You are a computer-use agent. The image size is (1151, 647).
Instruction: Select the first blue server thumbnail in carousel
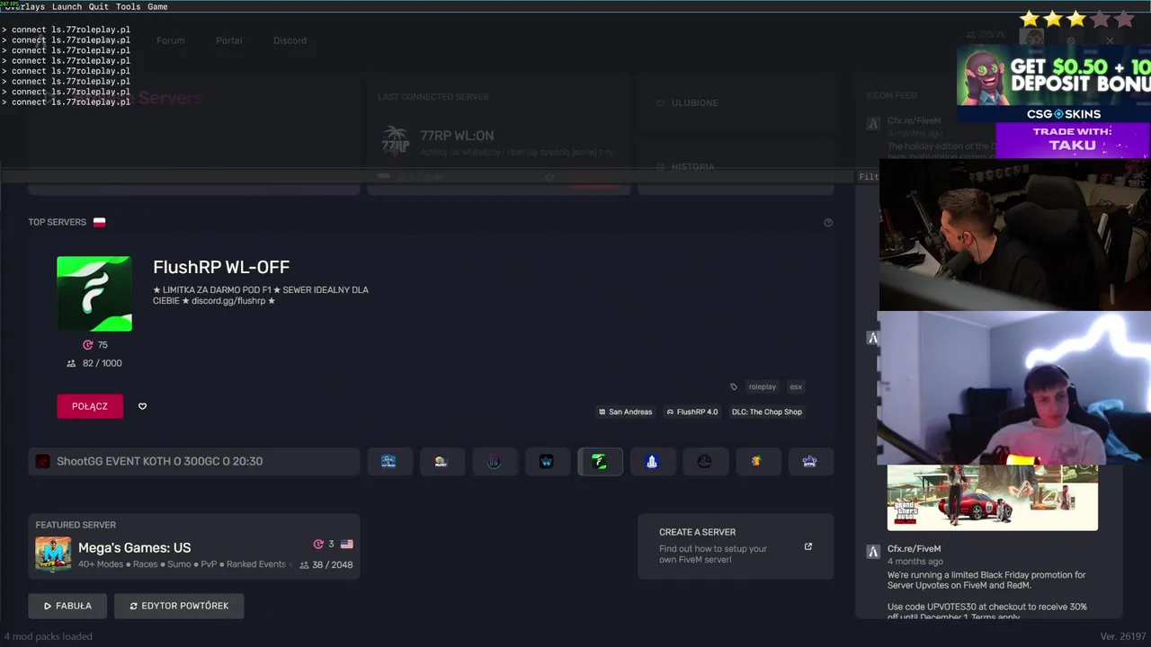pos(388,461)
